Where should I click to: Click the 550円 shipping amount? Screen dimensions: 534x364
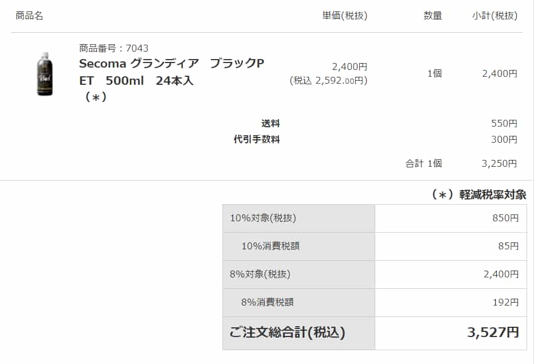504,123
